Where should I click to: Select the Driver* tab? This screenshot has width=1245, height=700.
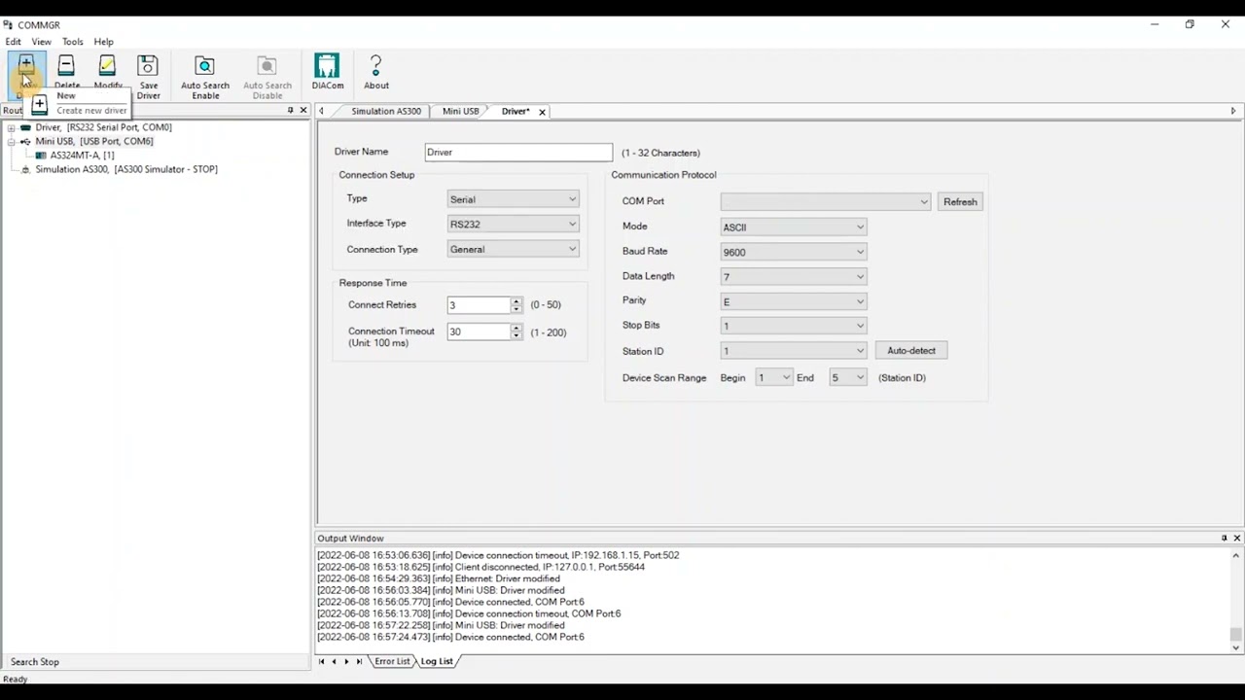[x=516, y=111]
